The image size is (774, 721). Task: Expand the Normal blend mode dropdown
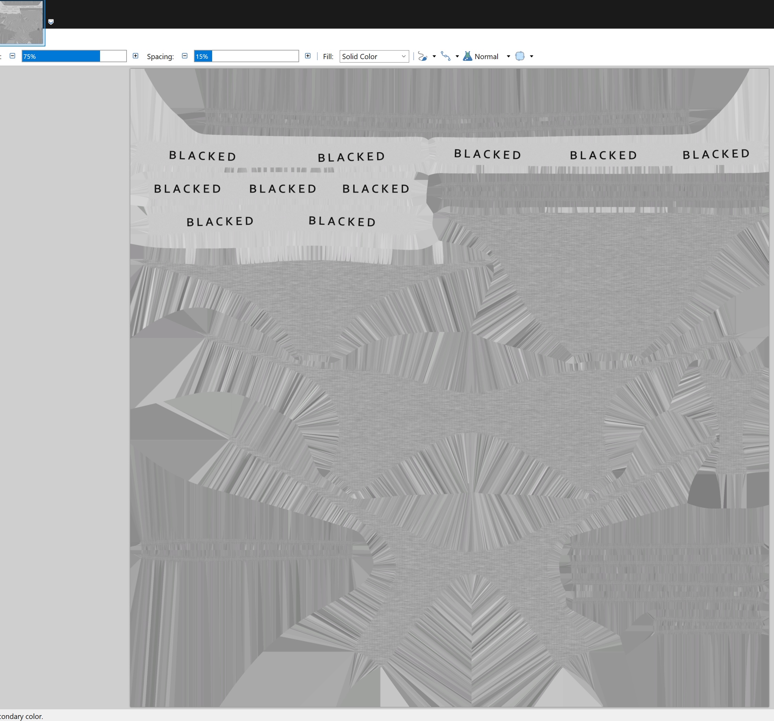(508, 56)
